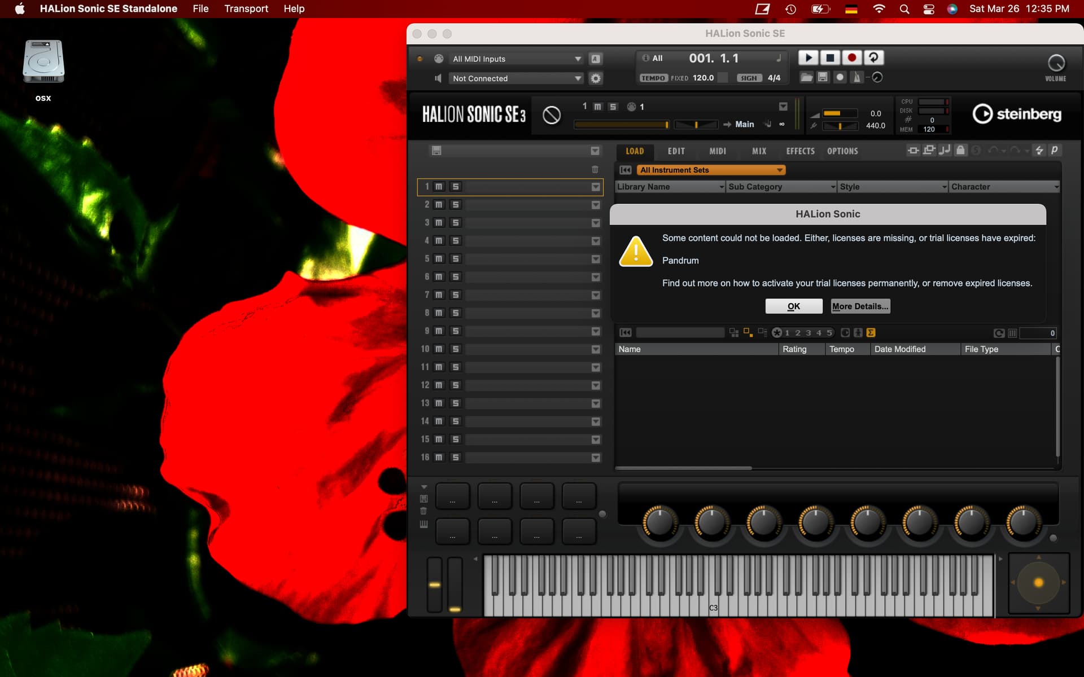
Task: Sort results by the Name column
Action: tap(697, 349)
